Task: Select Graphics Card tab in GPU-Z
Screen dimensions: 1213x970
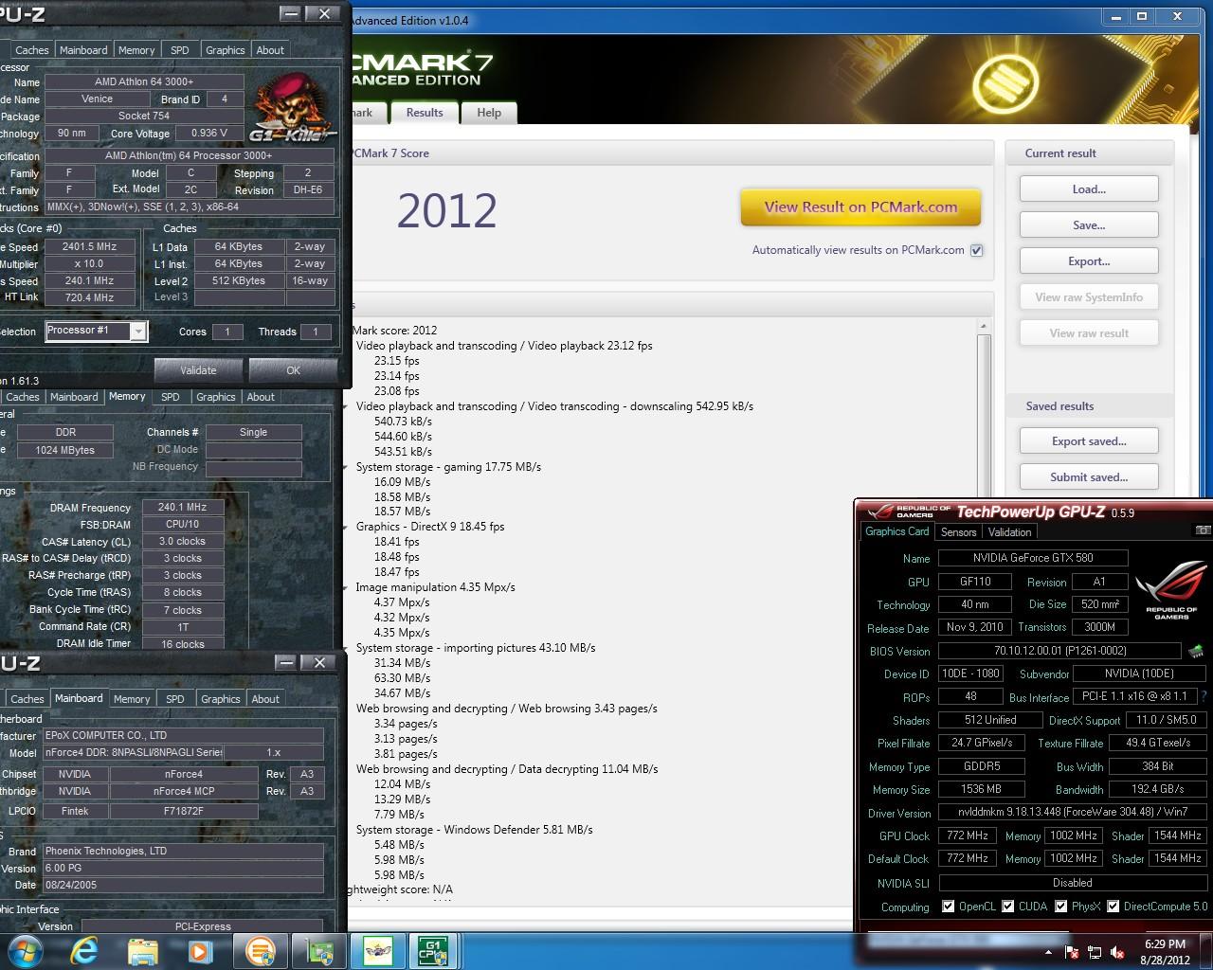Action: (x=896, y=531)
